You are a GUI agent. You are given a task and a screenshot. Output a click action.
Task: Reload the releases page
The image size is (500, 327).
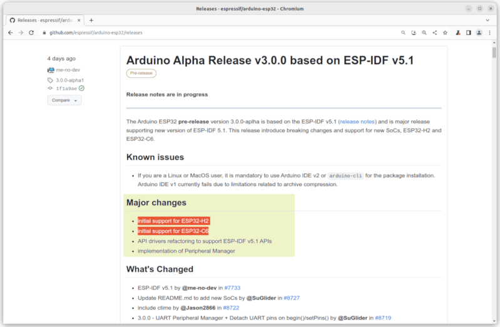(x=31, y=33)
